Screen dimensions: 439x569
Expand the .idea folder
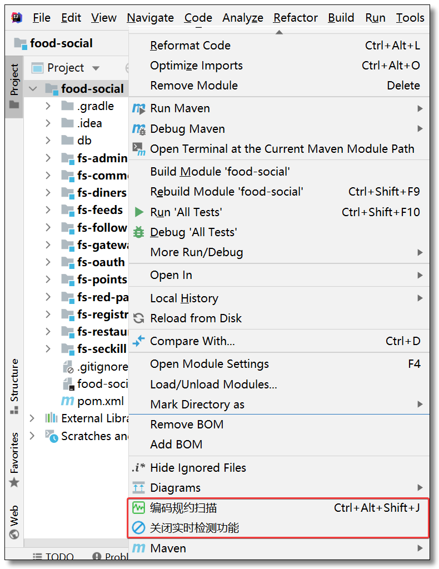(x=48, y=123)
